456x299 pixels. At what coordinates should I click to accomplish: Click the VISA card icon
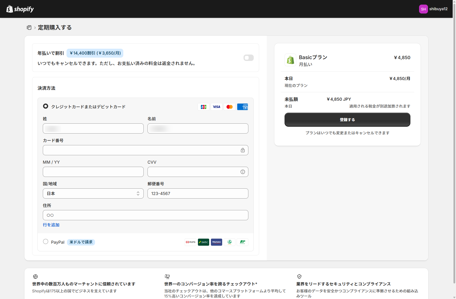pyautogui.click(x=217, y=107)
